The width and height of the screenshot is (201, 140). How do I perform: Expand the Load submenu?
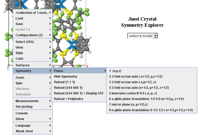tap(32, 18)
